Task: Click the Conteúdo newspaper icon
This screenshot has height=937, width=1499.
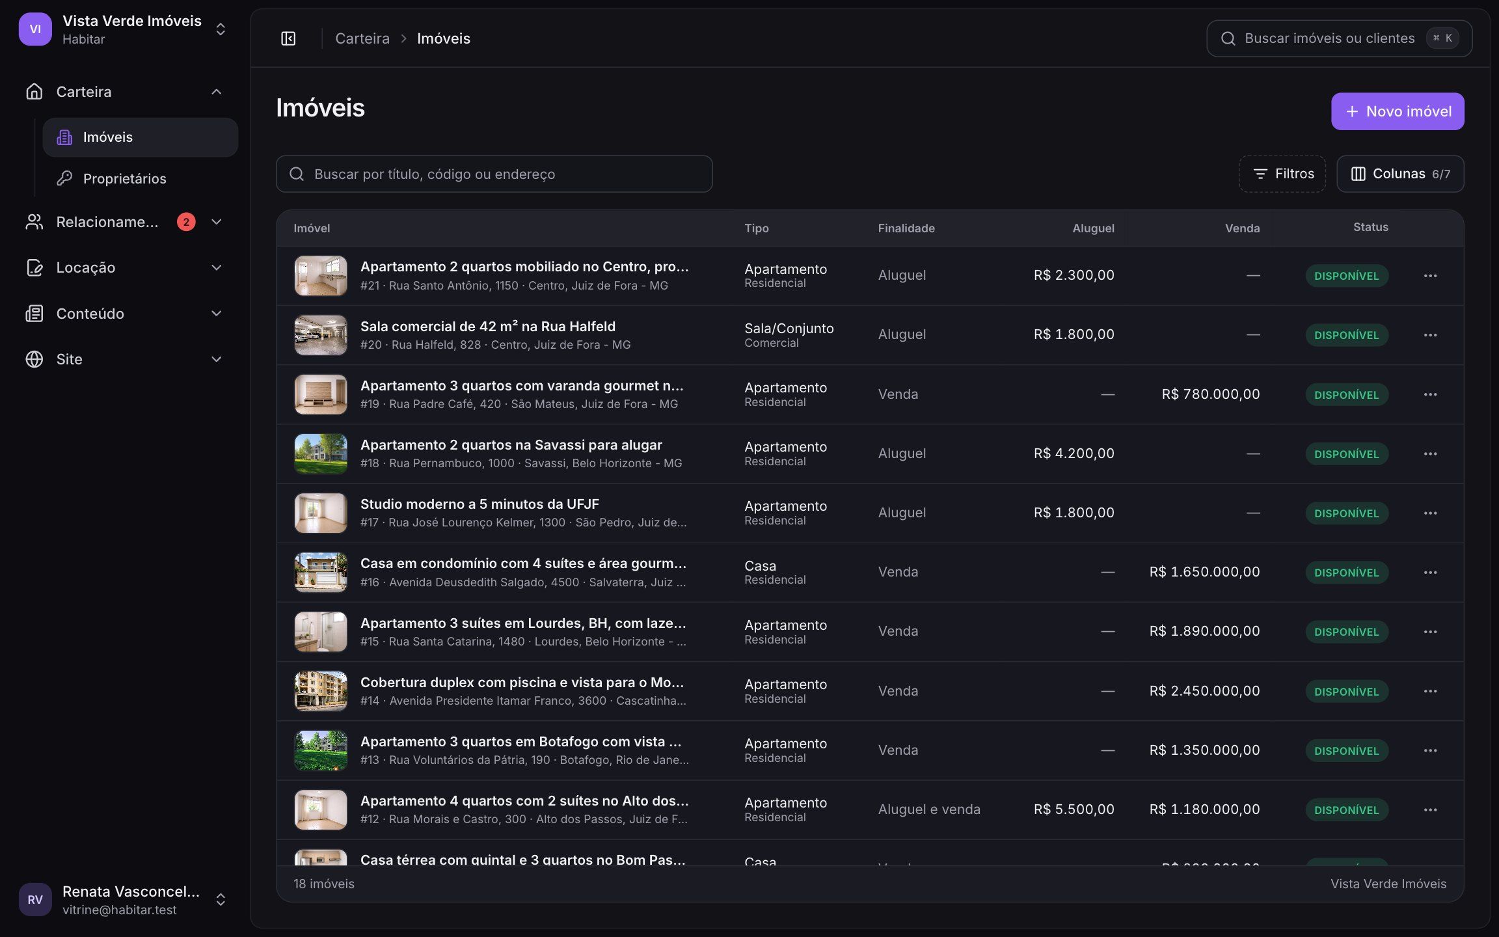Action: (x=34, y=314)
